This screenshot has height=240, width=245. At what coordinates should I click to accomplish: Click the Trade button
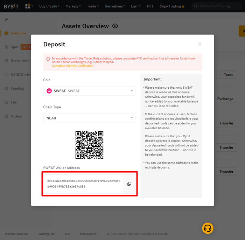[x=229, y=75]
